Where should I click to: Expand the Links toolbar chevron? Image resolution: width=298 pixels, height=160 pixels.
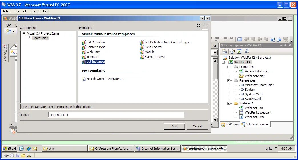(x=275, y=148)
